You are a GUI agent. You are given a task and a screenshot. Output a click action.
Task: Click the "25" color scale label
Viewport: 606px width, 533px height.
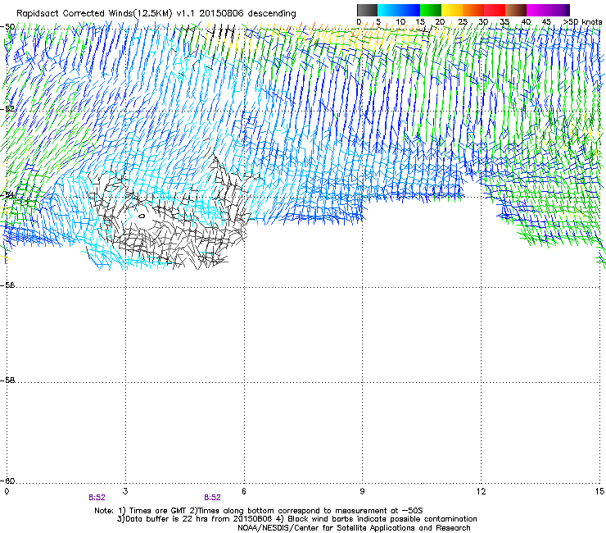pos(463,22)
